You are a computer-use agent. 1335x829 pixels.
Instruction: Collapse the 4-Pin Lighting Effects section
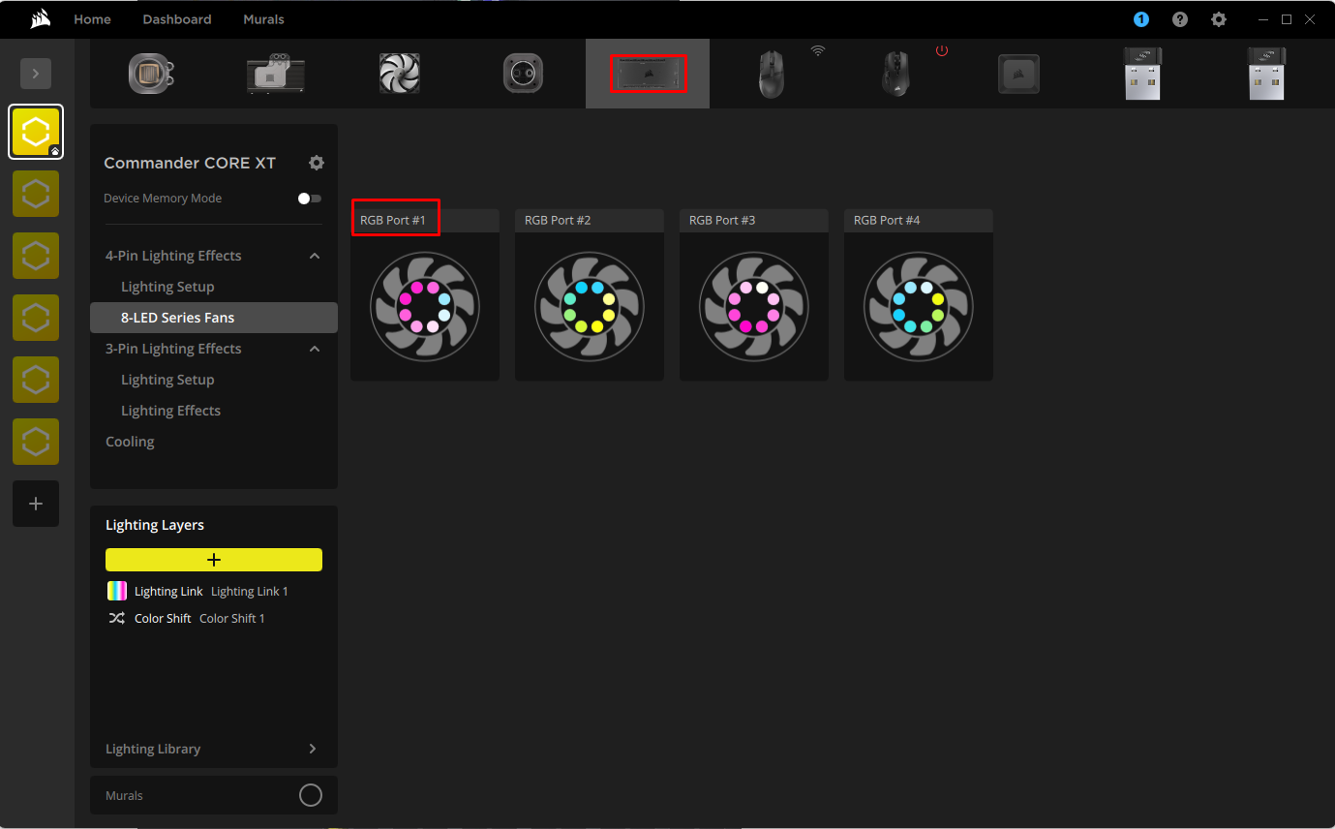[315, 256]
